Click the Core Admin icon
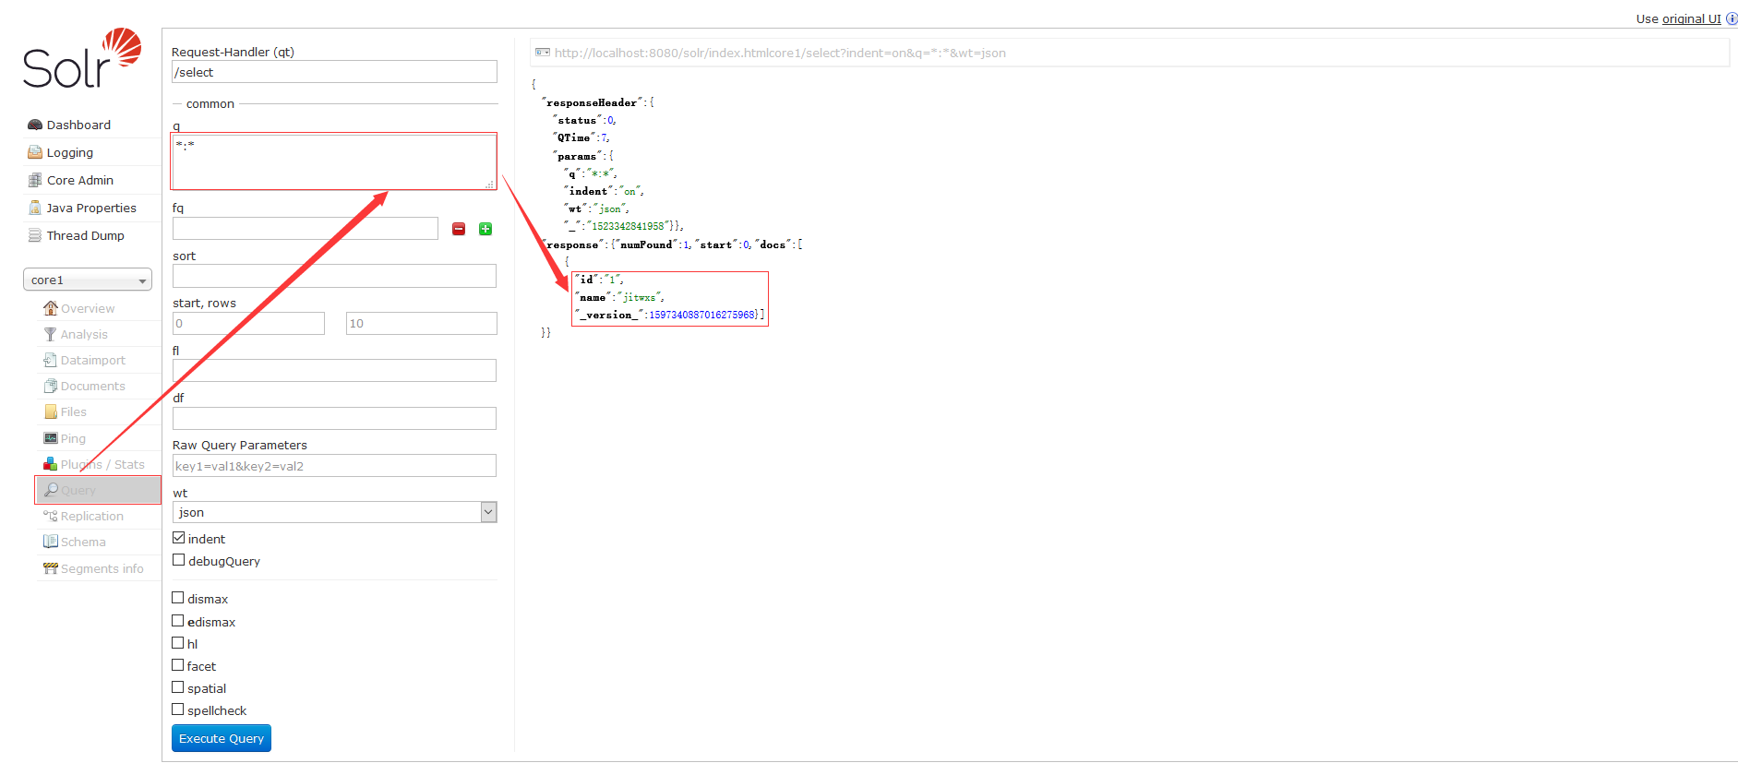This screenshot has width=1738, height=763. [35, 180]
